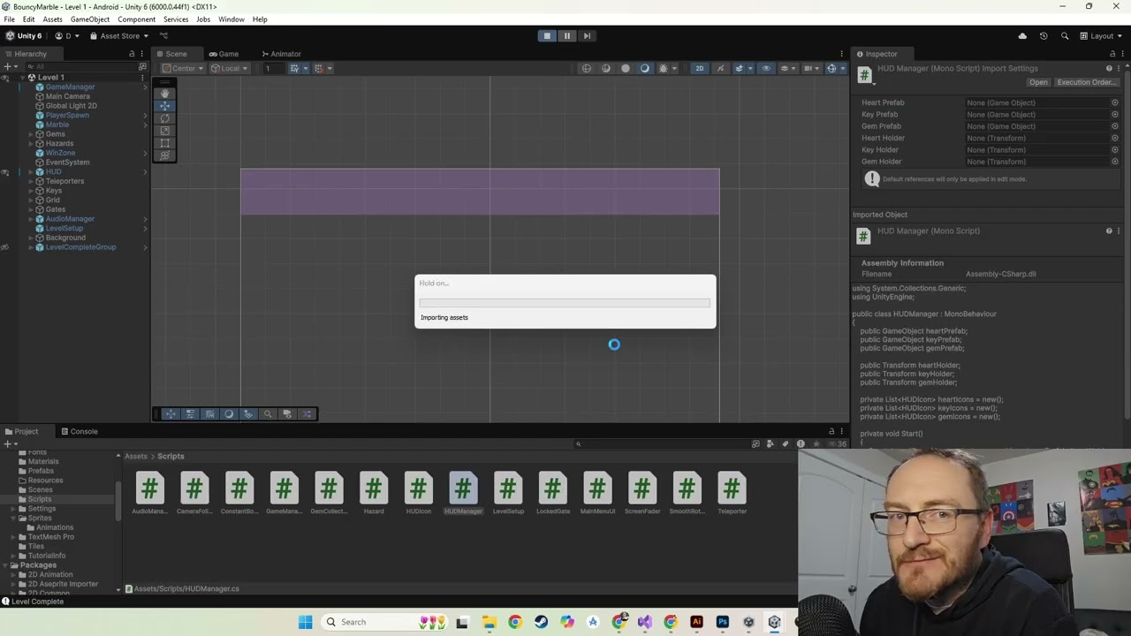Open the Center pivot mode dropdown
Image resolution: width=1131 pixels, height=636 pixels.
182,68
